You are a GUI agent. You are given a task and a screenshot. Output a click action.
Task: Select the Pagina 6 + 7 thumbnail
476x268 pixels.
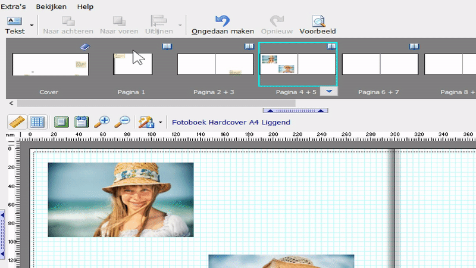point(380,64)
